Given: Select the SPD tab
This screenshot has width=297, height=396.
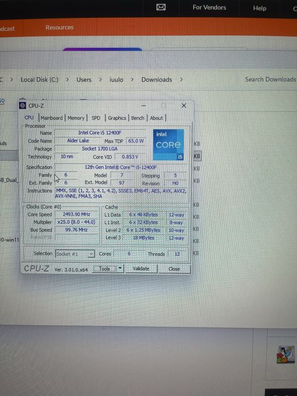Looking at the screenshot, I should [x=96, y=118].
